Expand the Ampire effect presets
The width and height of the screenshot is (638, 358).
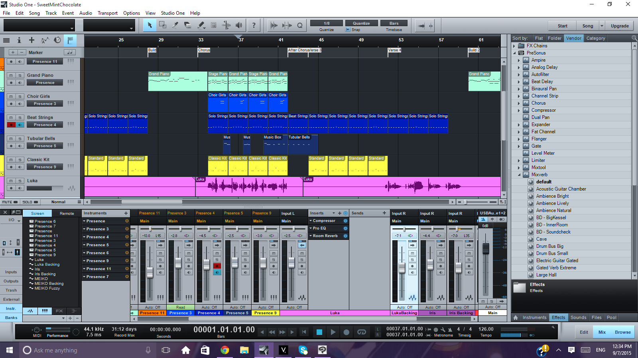tap(519, 60)
